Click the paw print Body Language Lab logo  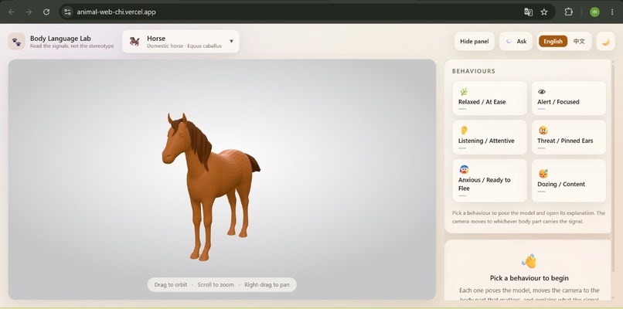click(17, 41)
